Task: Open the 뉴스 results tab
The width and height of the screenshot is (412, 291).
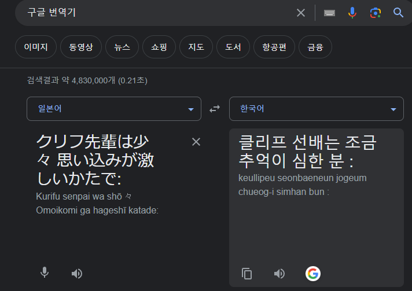Action: (x=122, y=47)
